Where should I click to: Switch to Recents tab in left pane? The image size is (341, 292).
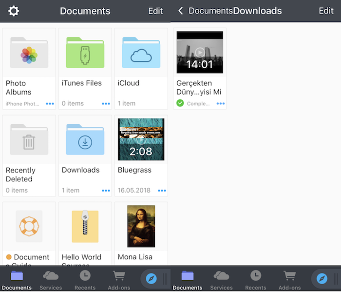point(85,279)
